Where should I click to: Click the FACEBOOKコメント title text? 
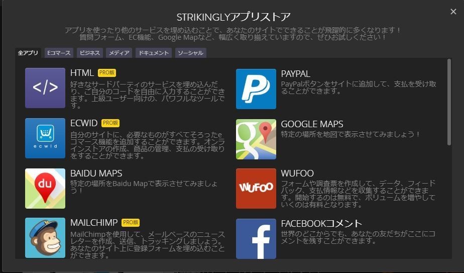(321, 223)
